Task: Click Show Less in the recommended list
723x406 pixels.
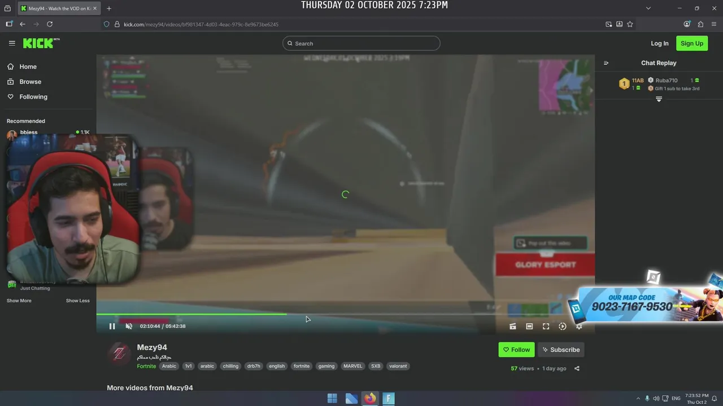Action: pos(78,301)
